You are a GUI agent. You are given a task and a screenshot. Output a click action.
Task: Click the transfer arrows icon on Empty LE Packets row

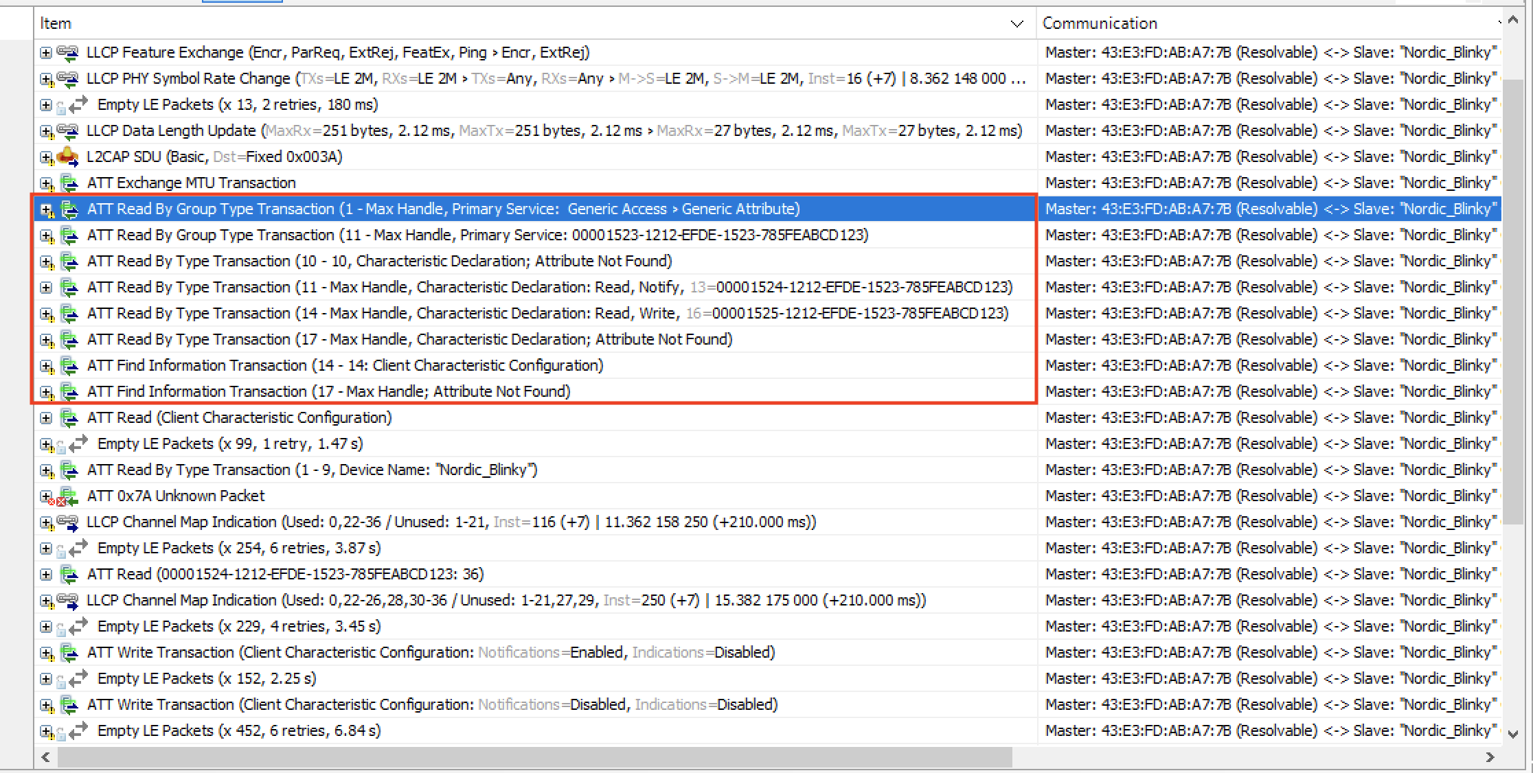point(78,104)
